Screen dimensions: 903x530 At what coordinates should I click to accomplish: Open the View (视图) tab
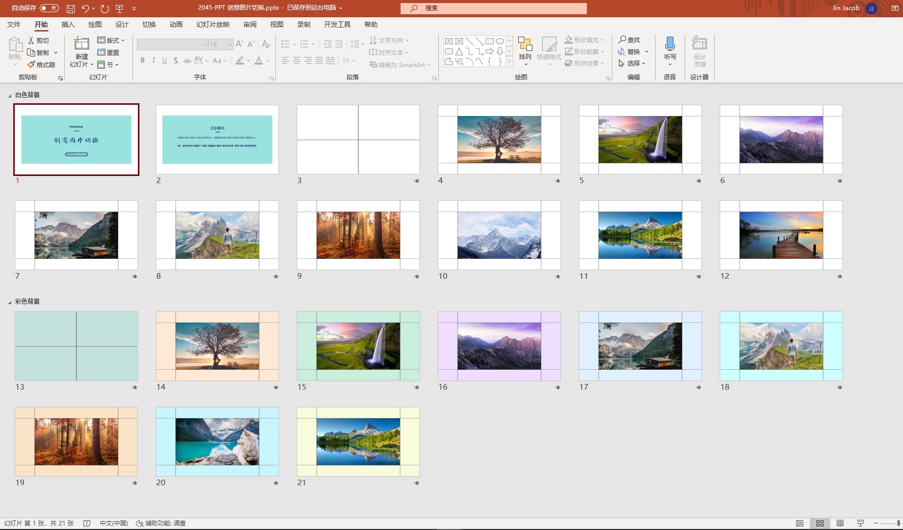coord(277,24)
